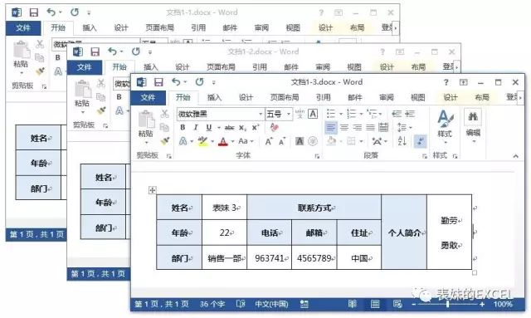Screen dimensions: 531x318
Task: Apply text highlight yellow color button
Action: 202,141
